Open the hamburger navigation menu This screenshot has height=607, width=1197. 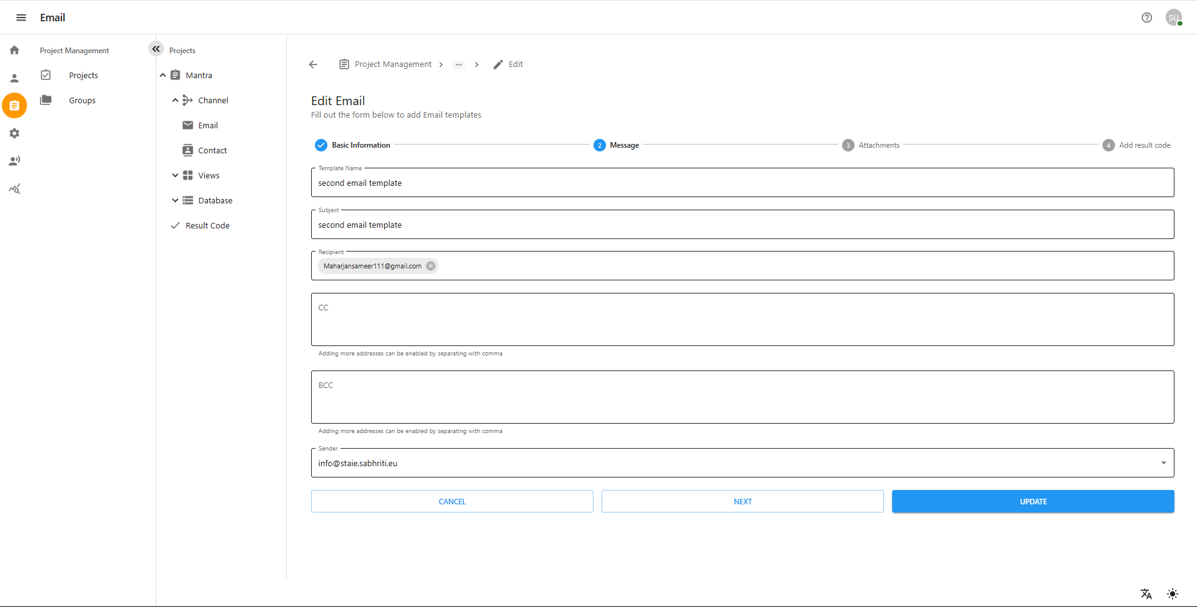point(21,18)
